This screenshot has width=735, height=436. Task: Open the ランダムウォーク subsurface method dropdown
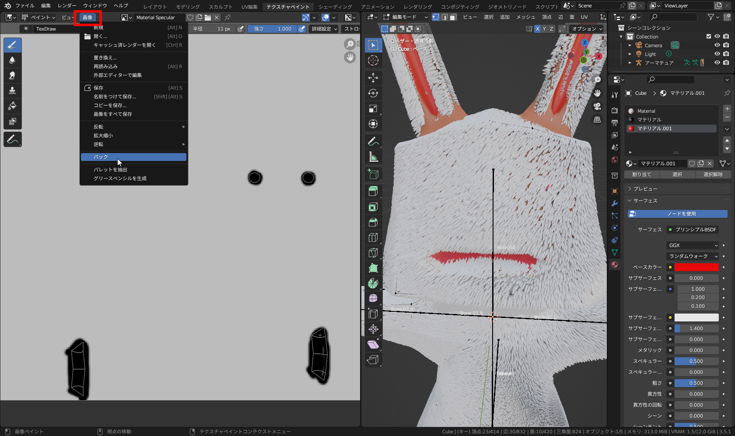tap(693, 256)
